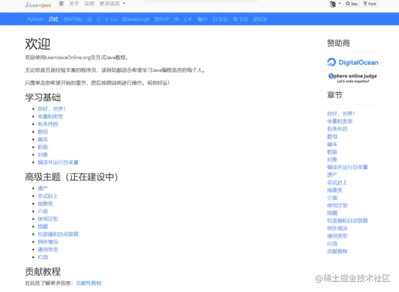The image size is (399, 292).
Task: Open 贡献教程 in the 章节 sidebar
Action: pos(337,251)
